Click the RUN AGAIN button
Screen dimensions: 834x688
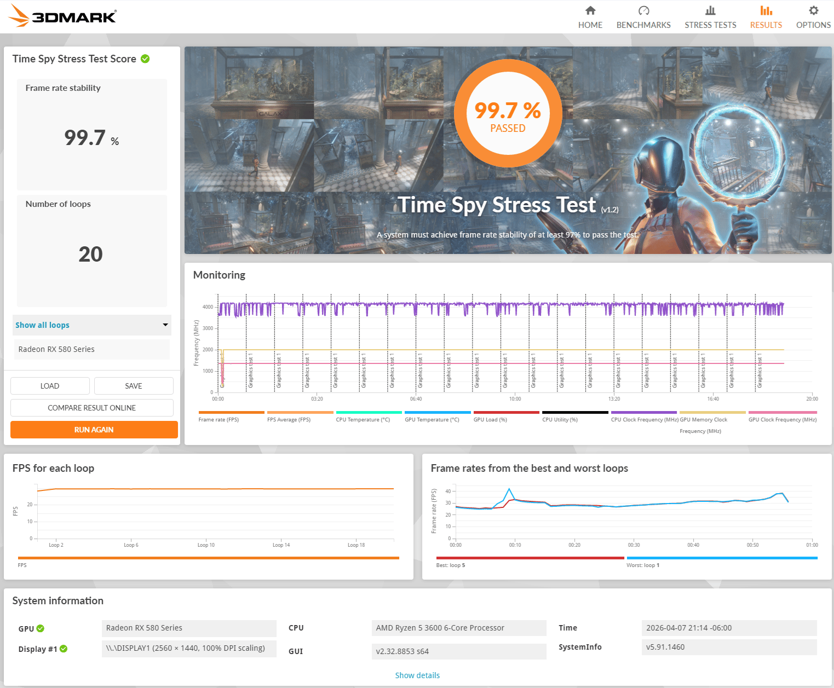[94, 430]
